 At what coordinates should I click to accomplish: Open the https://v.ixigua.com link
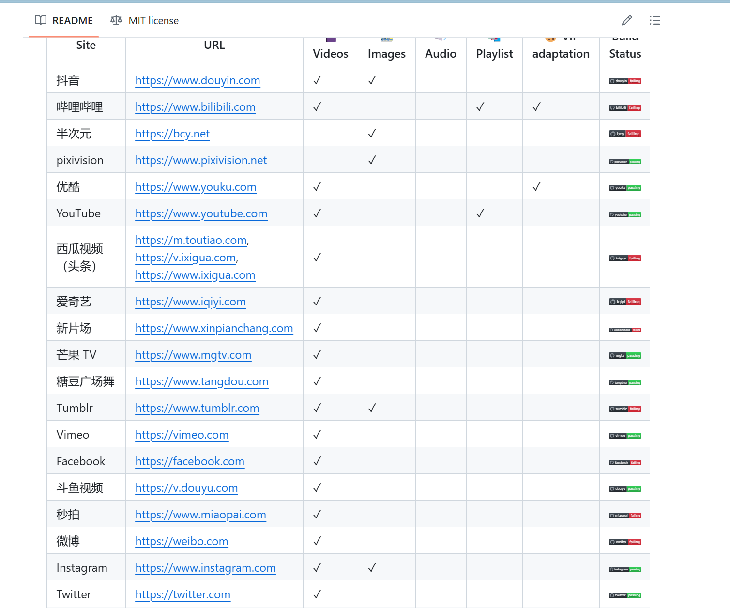(x=185, y=258)
